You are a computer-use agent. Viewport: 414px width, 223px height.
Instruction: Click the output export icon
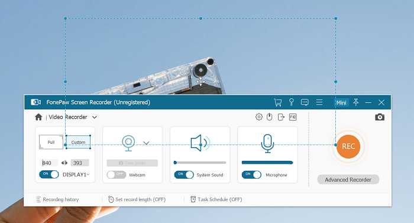[281, 117]
